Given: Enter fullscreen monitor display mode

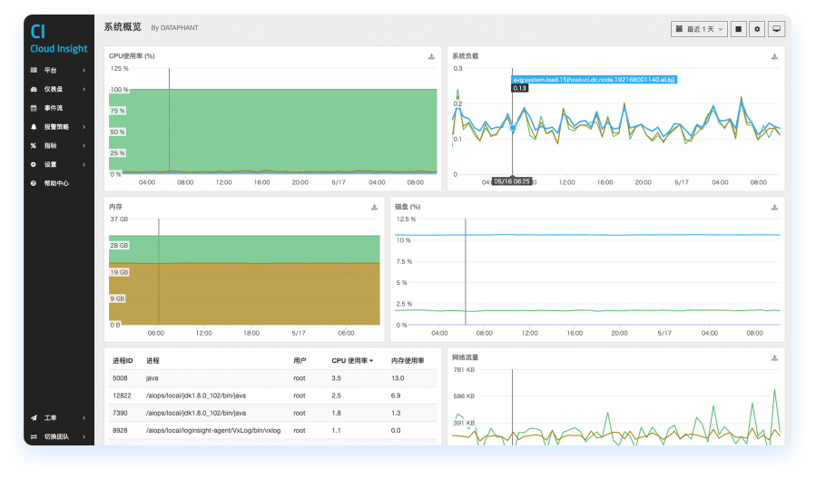Looking at the screenshot, I should (x=776, y=29).
